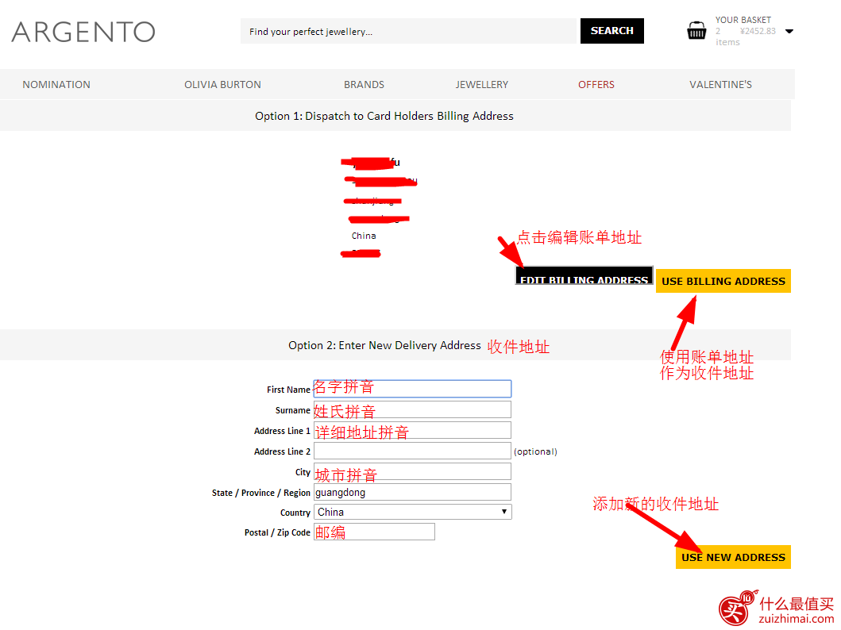Click USE NEW ADDRESS button
The image size is (841, 630).
[x=733, y=557]
